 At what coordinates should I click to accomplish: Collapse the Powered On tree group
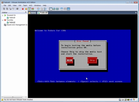(x=3, y=15)
